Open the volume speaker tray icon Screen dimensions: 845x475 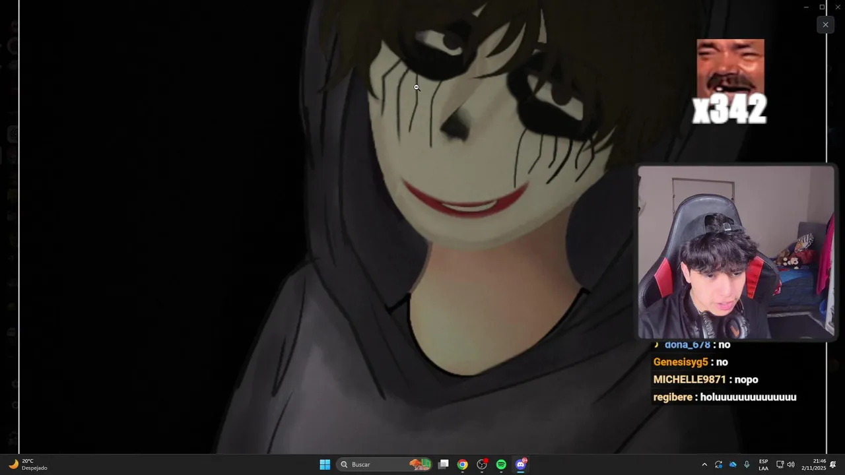(791, 464)
